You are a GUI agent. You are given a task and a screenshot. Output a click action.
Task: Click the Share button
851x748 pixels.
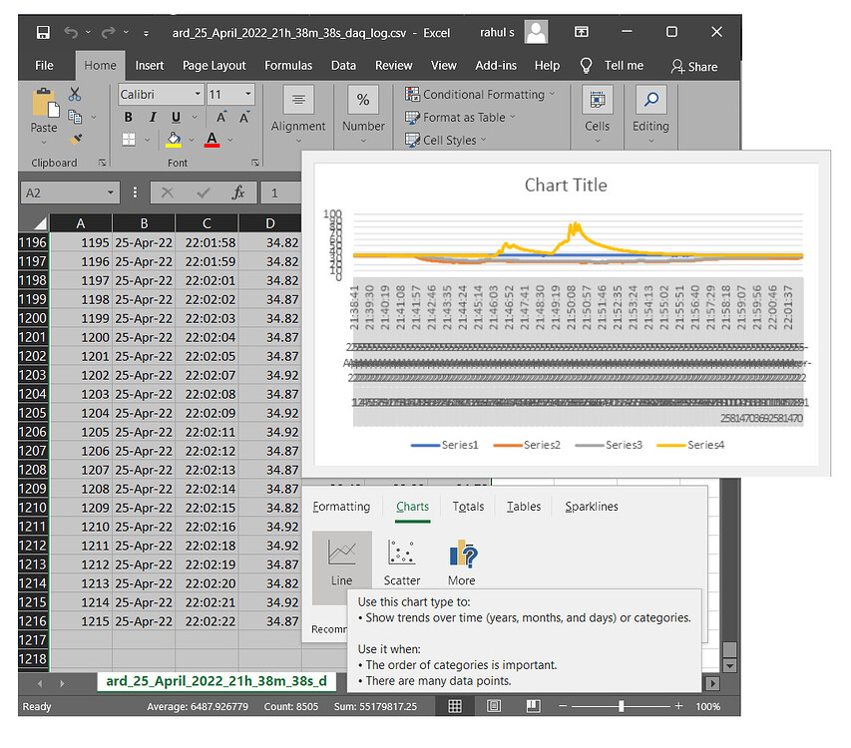[x=694, y=66]
